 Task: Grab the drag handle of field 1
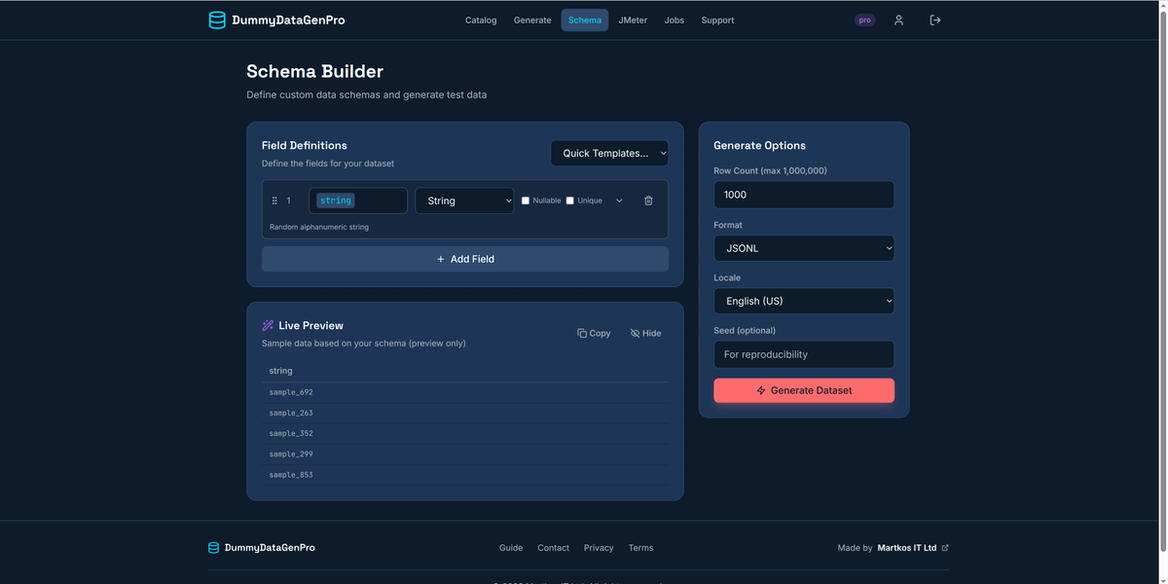(274, 201)
